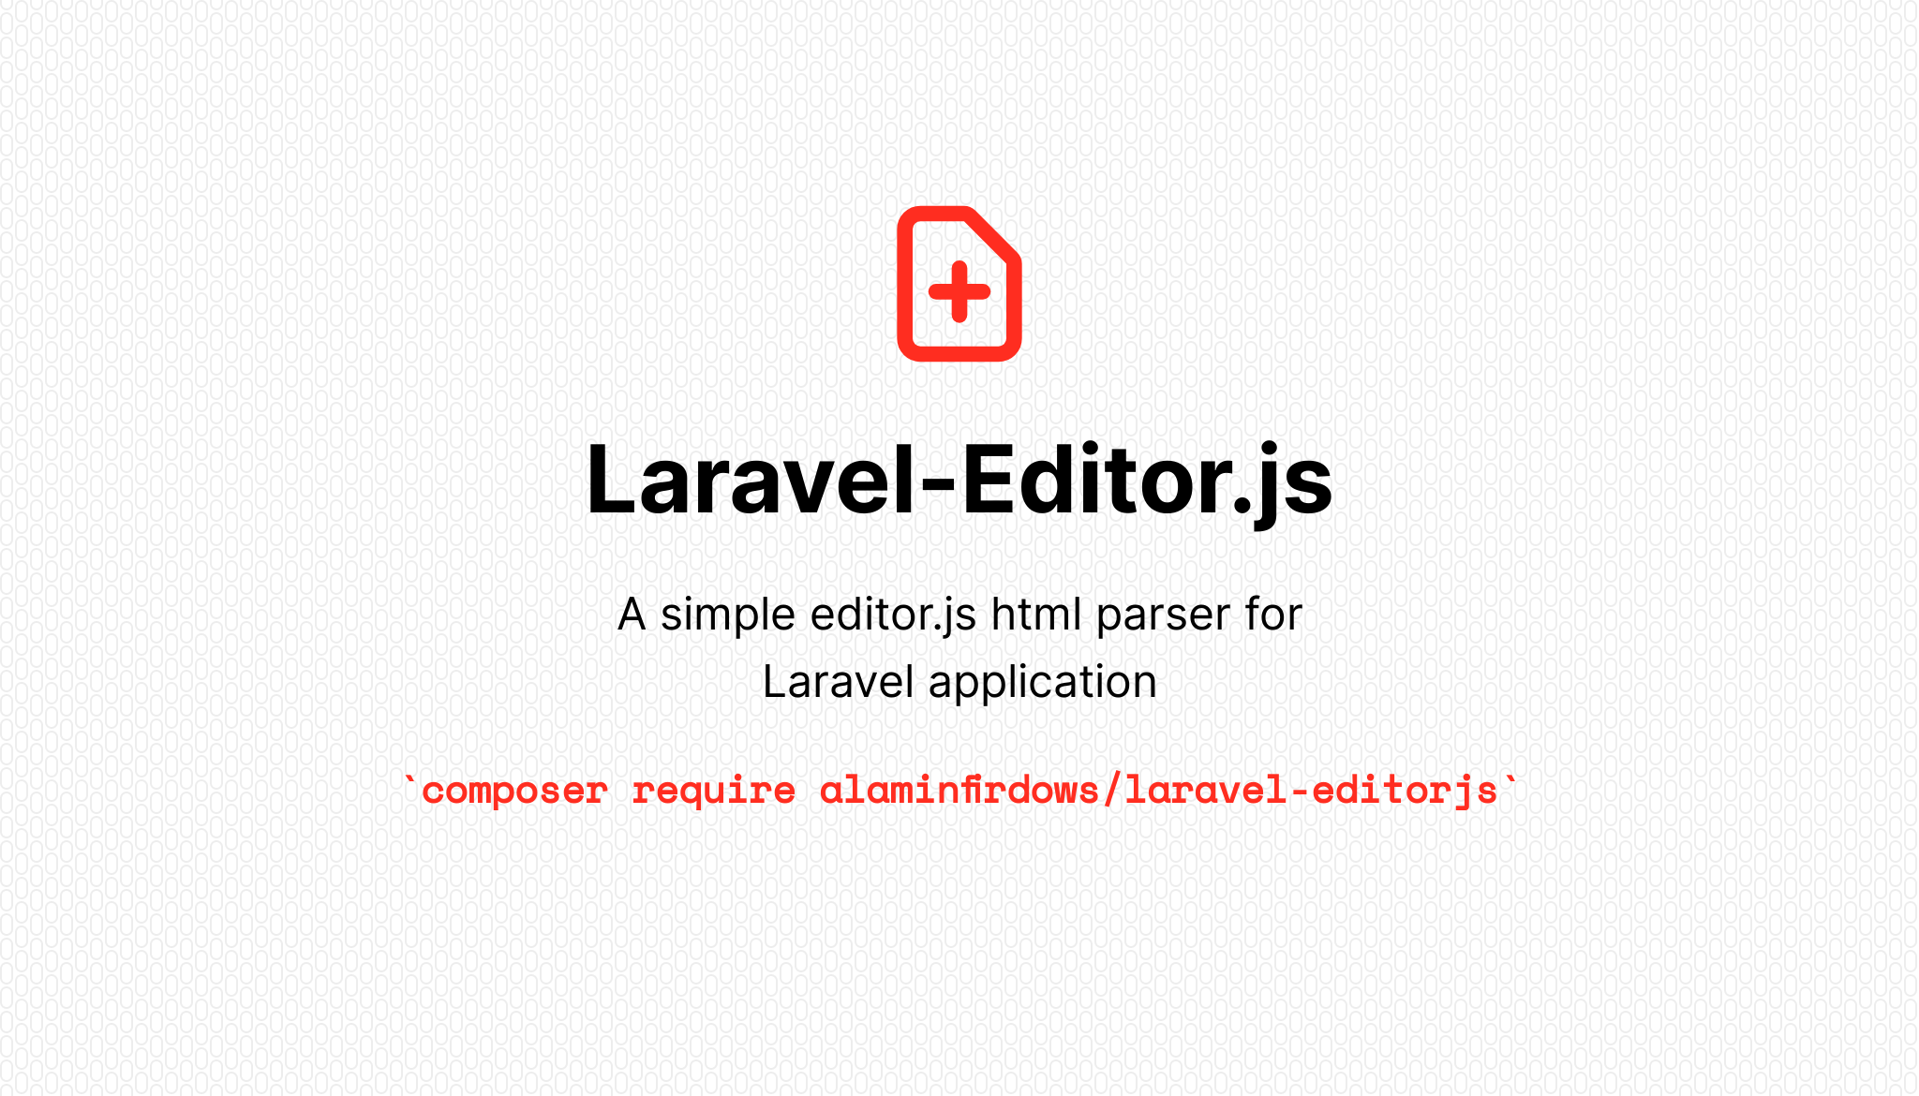The height and width of the screenshot is (1096, 1919).
Task: Select the composer require command text
Action: (x=959, y=789)
